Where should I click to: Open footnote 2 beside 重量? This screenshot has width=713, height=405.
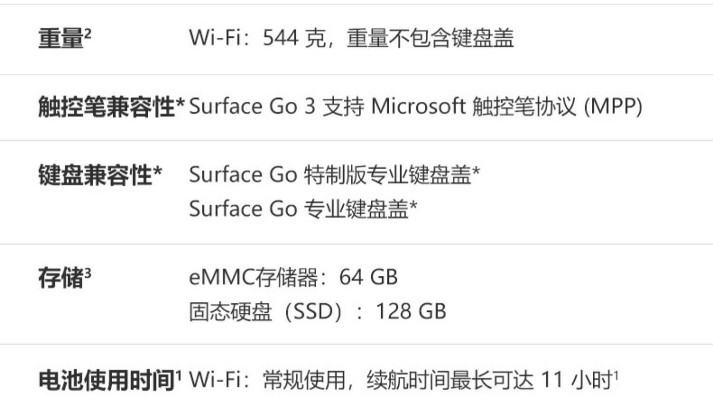pos(88,33)
